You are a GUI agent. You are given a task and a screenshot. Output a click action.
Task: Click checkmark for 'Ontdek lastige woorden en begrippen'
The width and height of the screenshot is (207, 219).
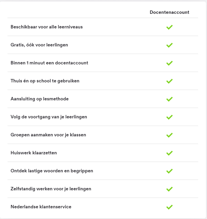click(x=170, y=171)
